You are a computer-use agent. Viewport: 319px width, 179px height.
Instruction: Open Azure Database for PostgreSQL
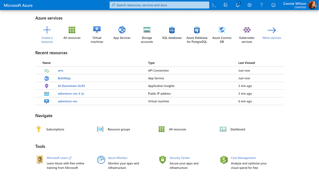pos(197,32)
